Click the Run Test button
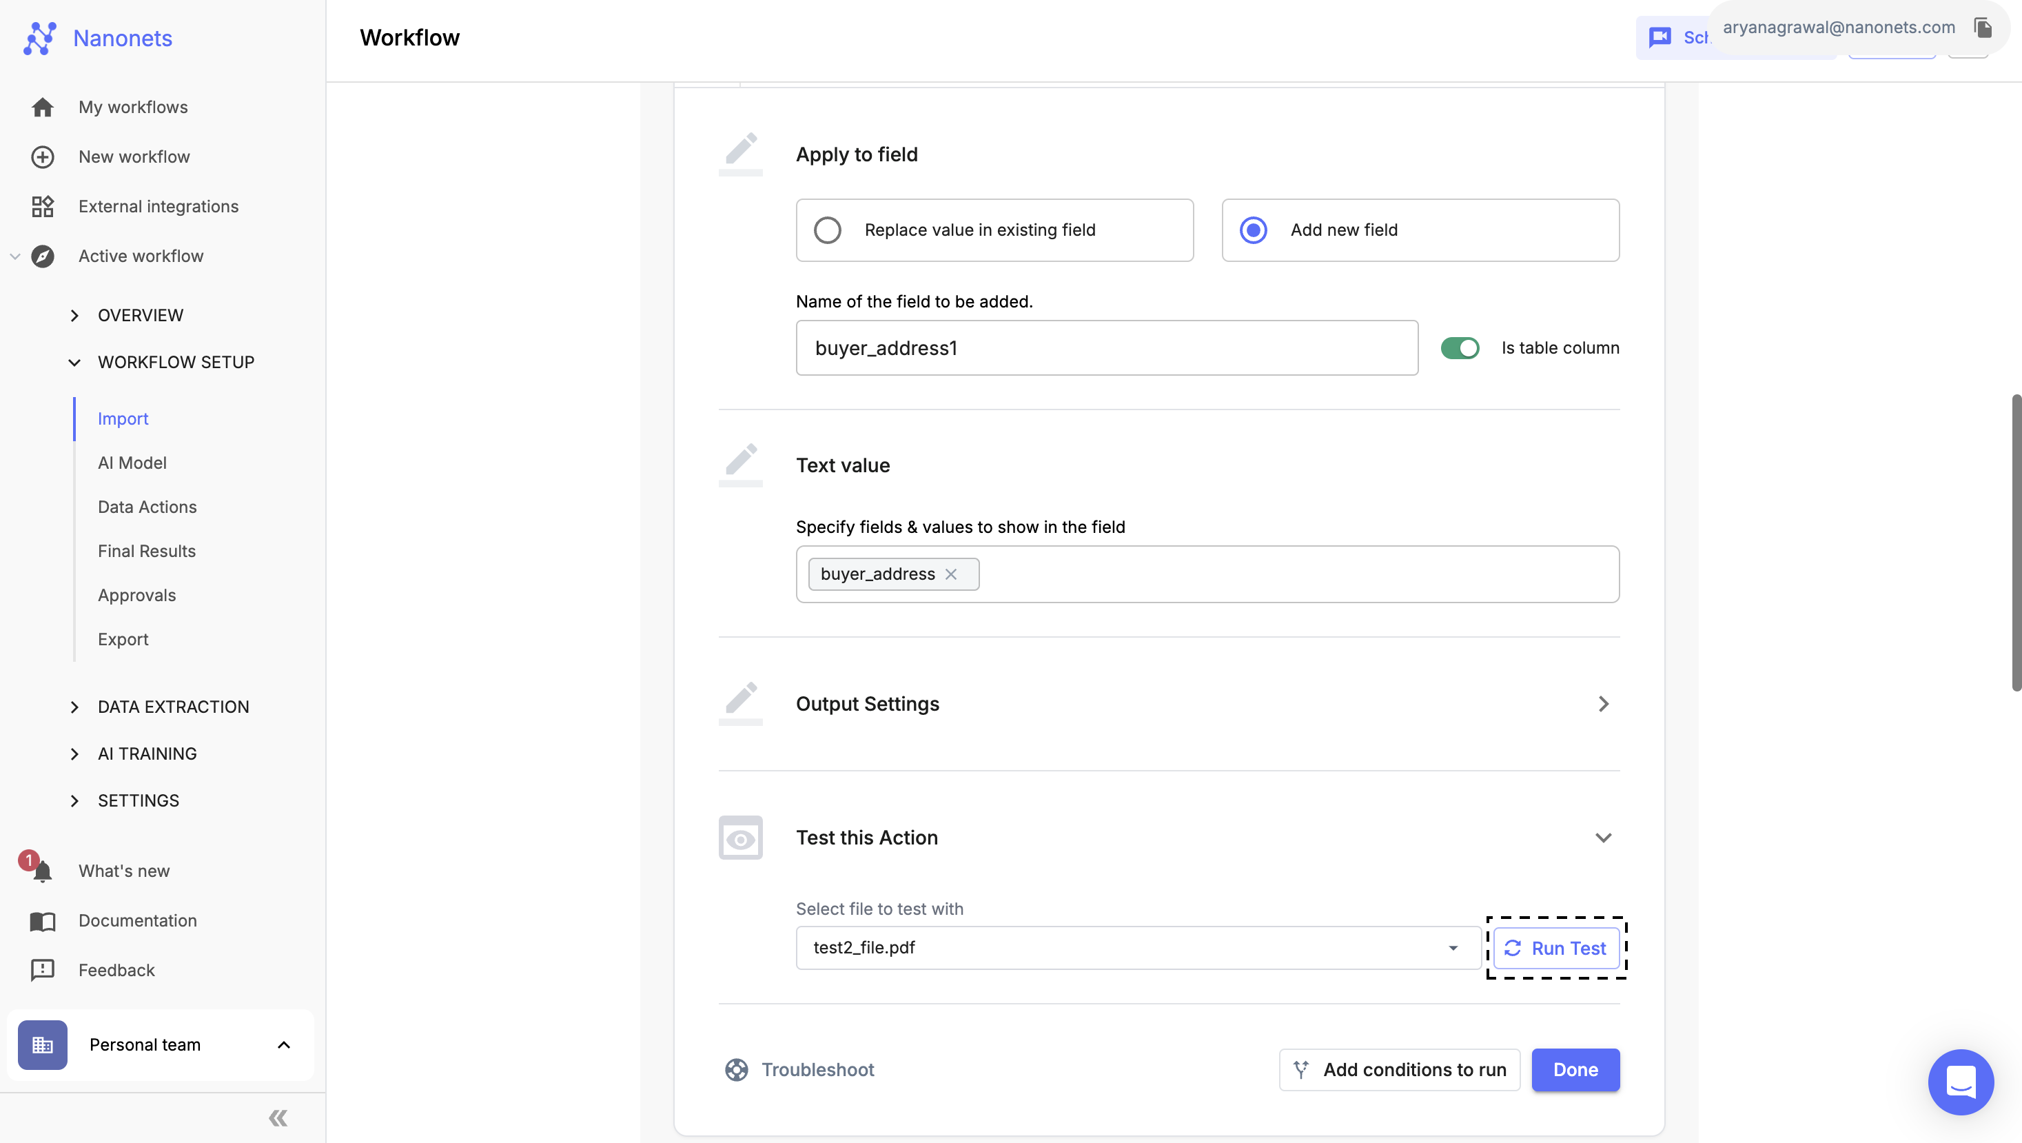 tap(1555, 949)
